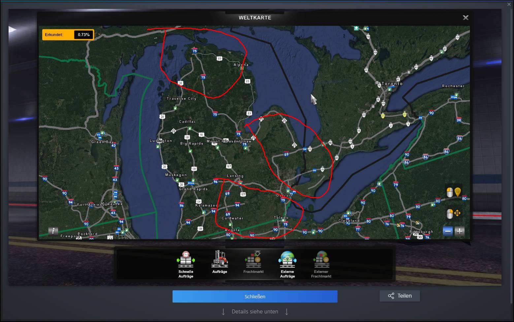This screenshot has height=322, width=514.
Task: Click the map info 'i' icon
Action: pyautogui.click(x=53, y=231)
